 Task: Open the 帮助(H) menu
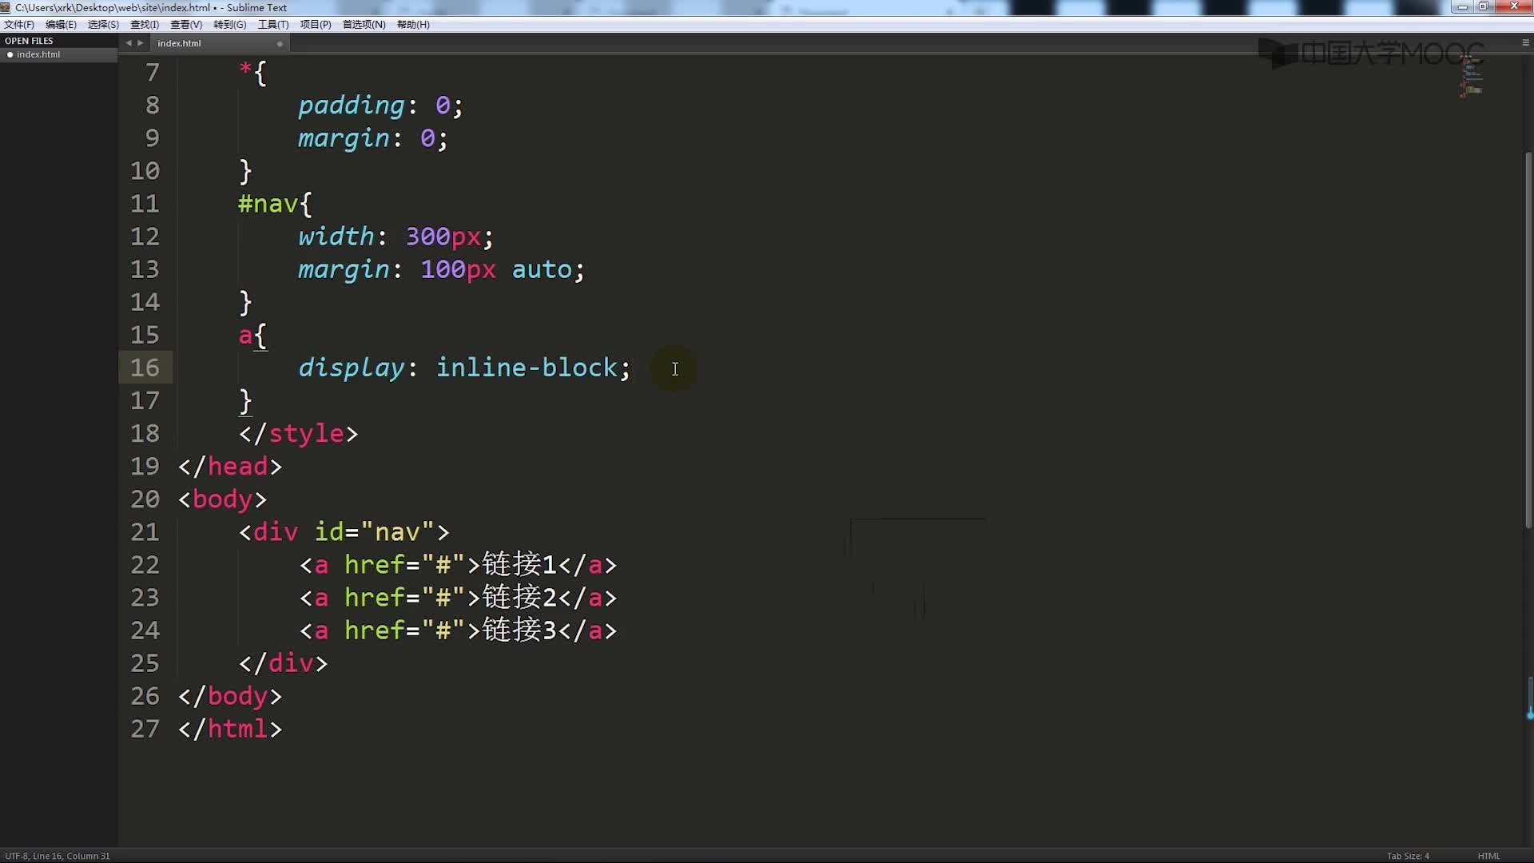413,25
